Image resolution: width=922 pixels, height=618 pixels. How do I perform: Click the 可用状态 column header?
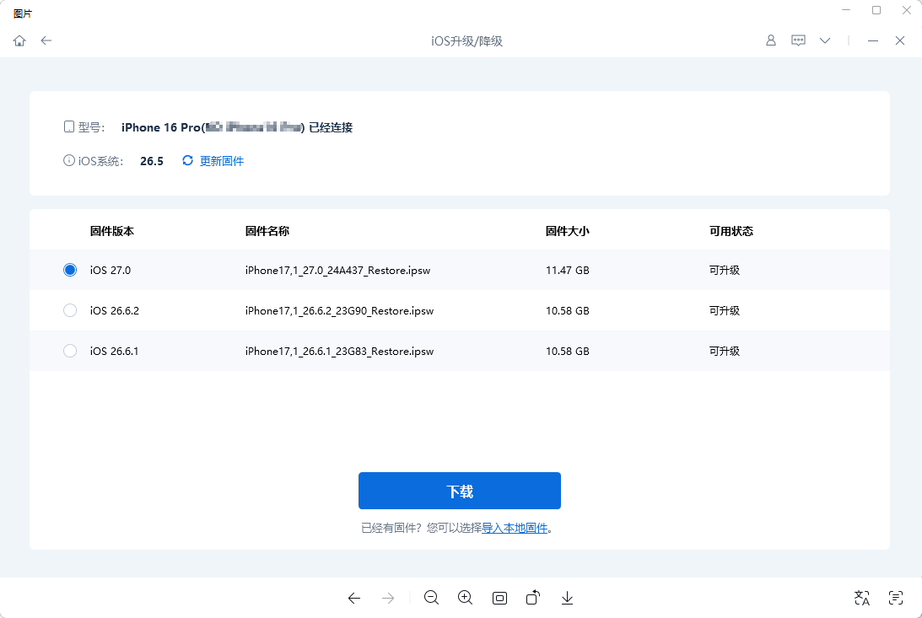point(731,231)
